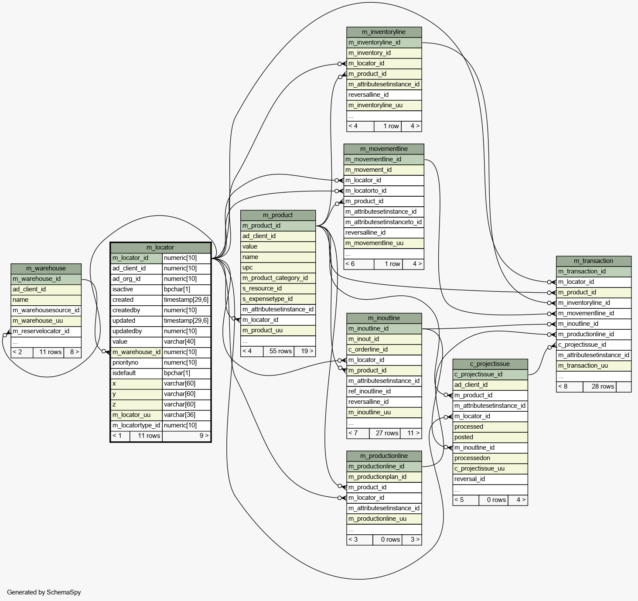Viewport: 638px width, 601px height.
Task: Click the isdefault column
Action: pyautogui.click(x=136, y=373)
